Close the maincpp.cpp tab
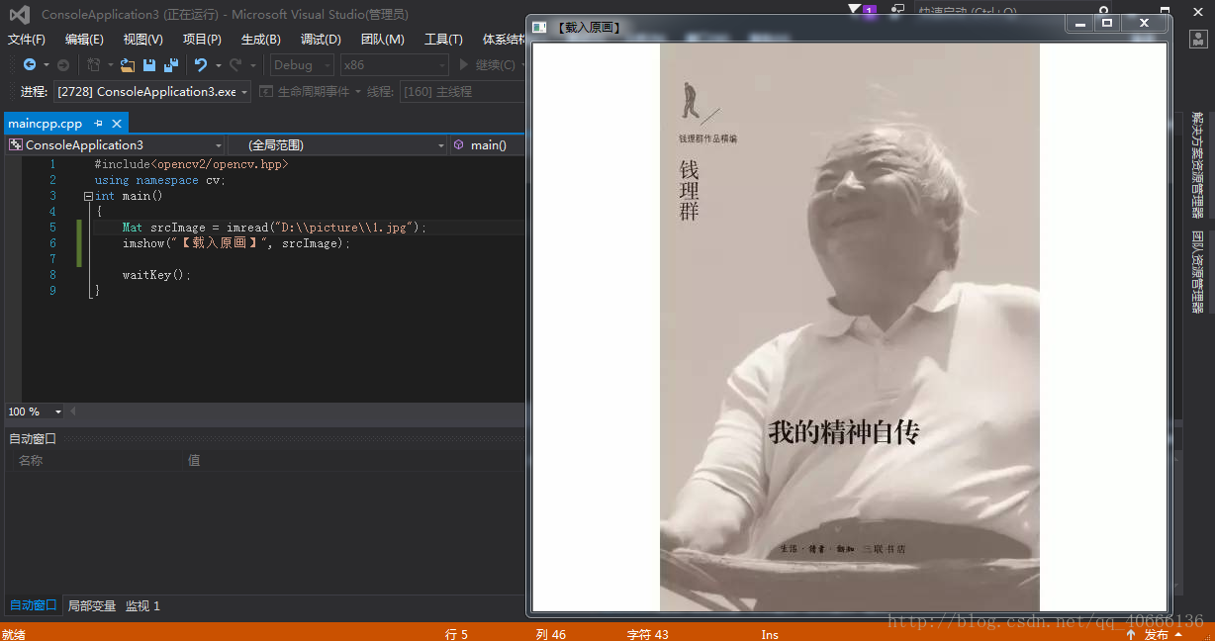This screenshot has height=641, width=1215. coord(116,124)
